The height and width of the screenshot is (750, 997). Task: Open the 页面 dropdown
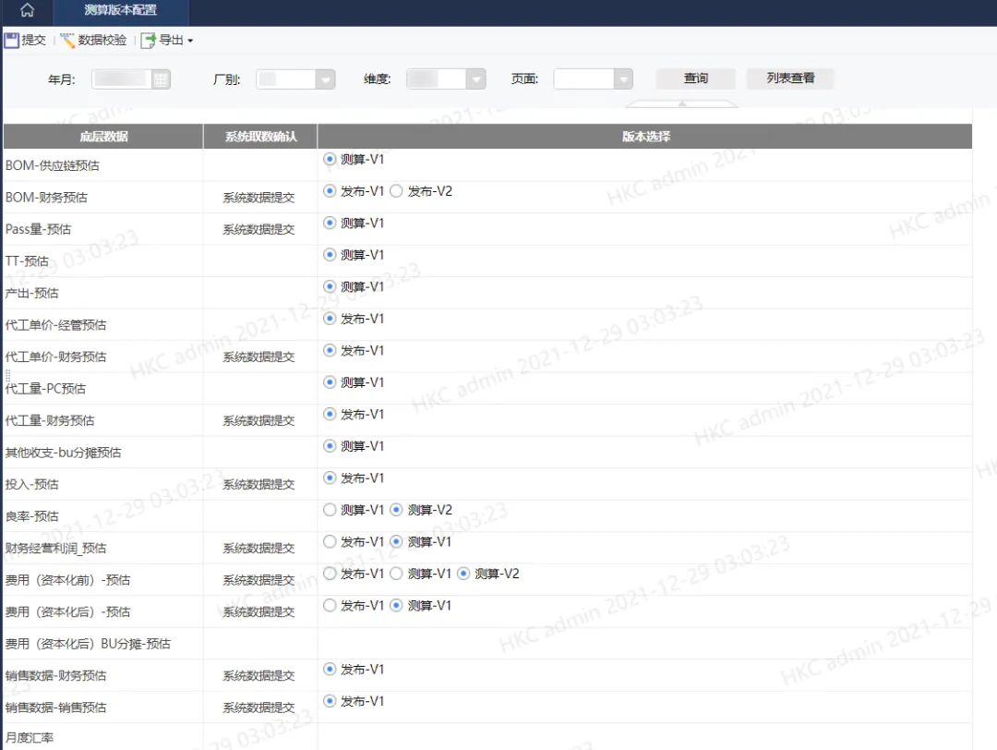coord(624,79)
